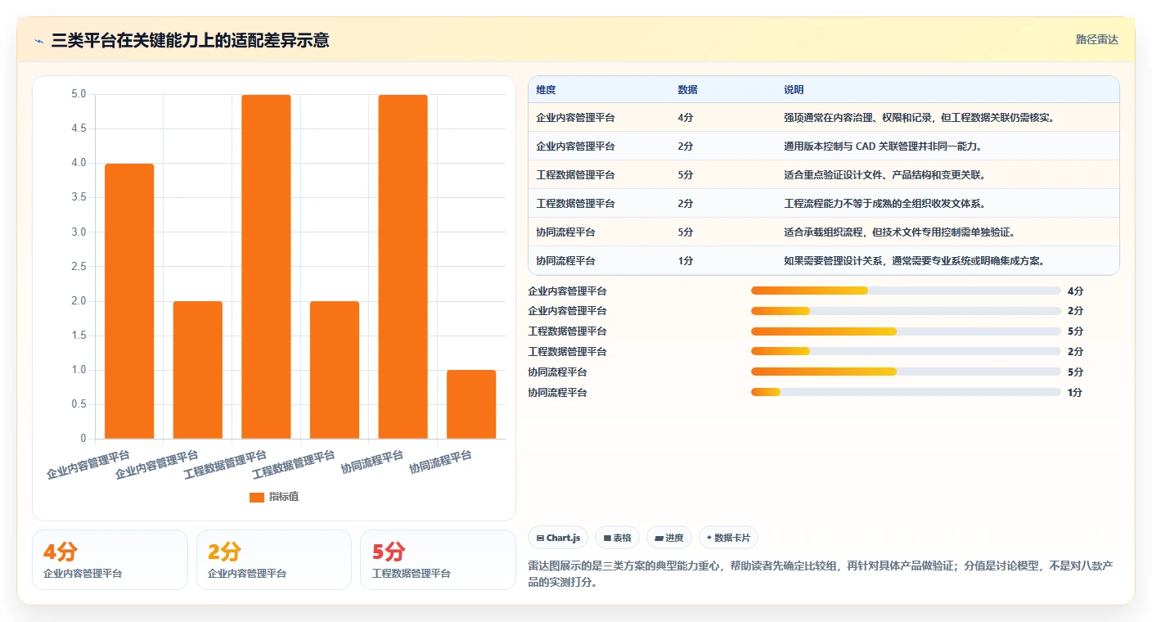Select the row reading 工程流程能力不等于成熟的全组织收发文体系
Viewport: 1152px width, 622px height.
coord(823,203)
